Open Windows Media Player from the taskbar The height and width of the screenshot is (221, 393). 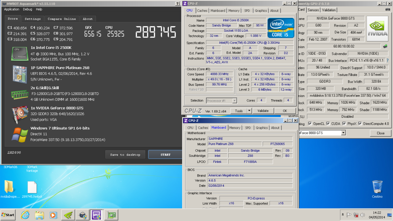(x=53, y=215)
